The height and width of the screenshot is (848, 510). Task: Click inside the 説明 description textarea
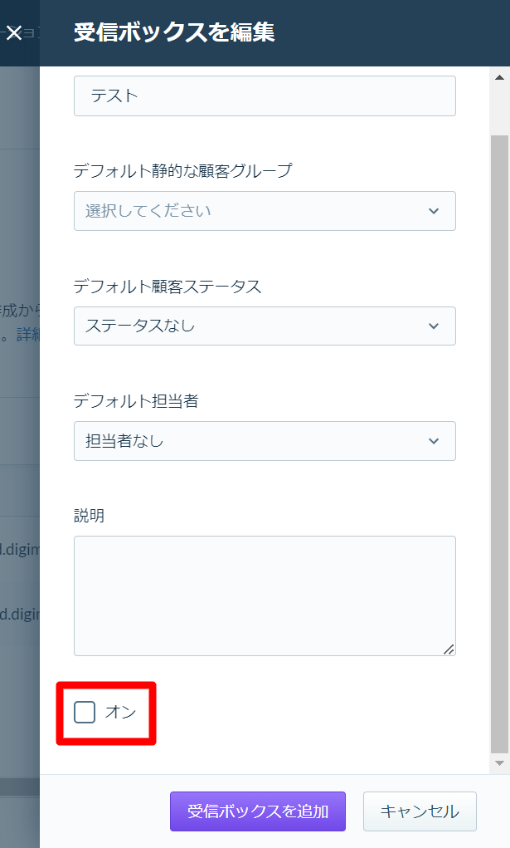pyautogui.click(x=264, y=594)
